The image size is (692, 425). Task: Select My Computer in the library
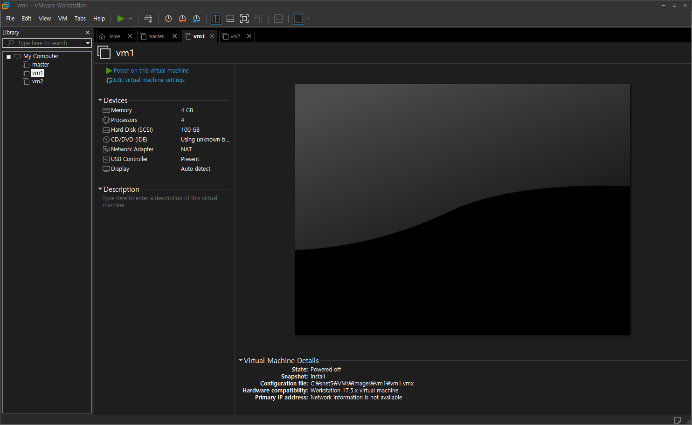[x=41, y=56]
